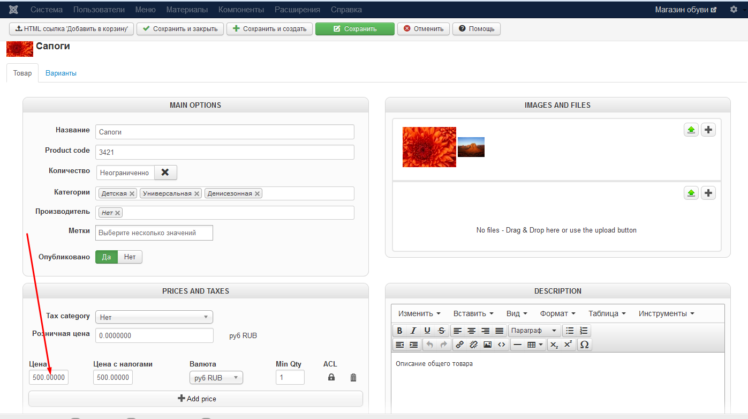Open the Компоненты menu
The image size is (748, 419).
click(241, 10)
